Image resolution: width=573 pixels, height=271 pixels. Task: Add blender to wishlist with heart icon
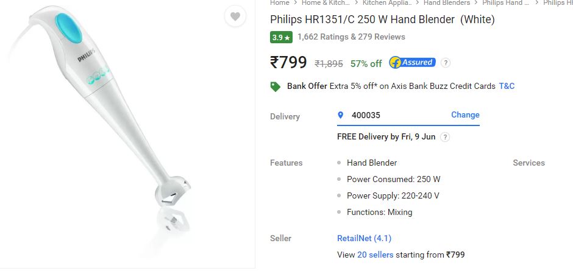pos(235,16)
